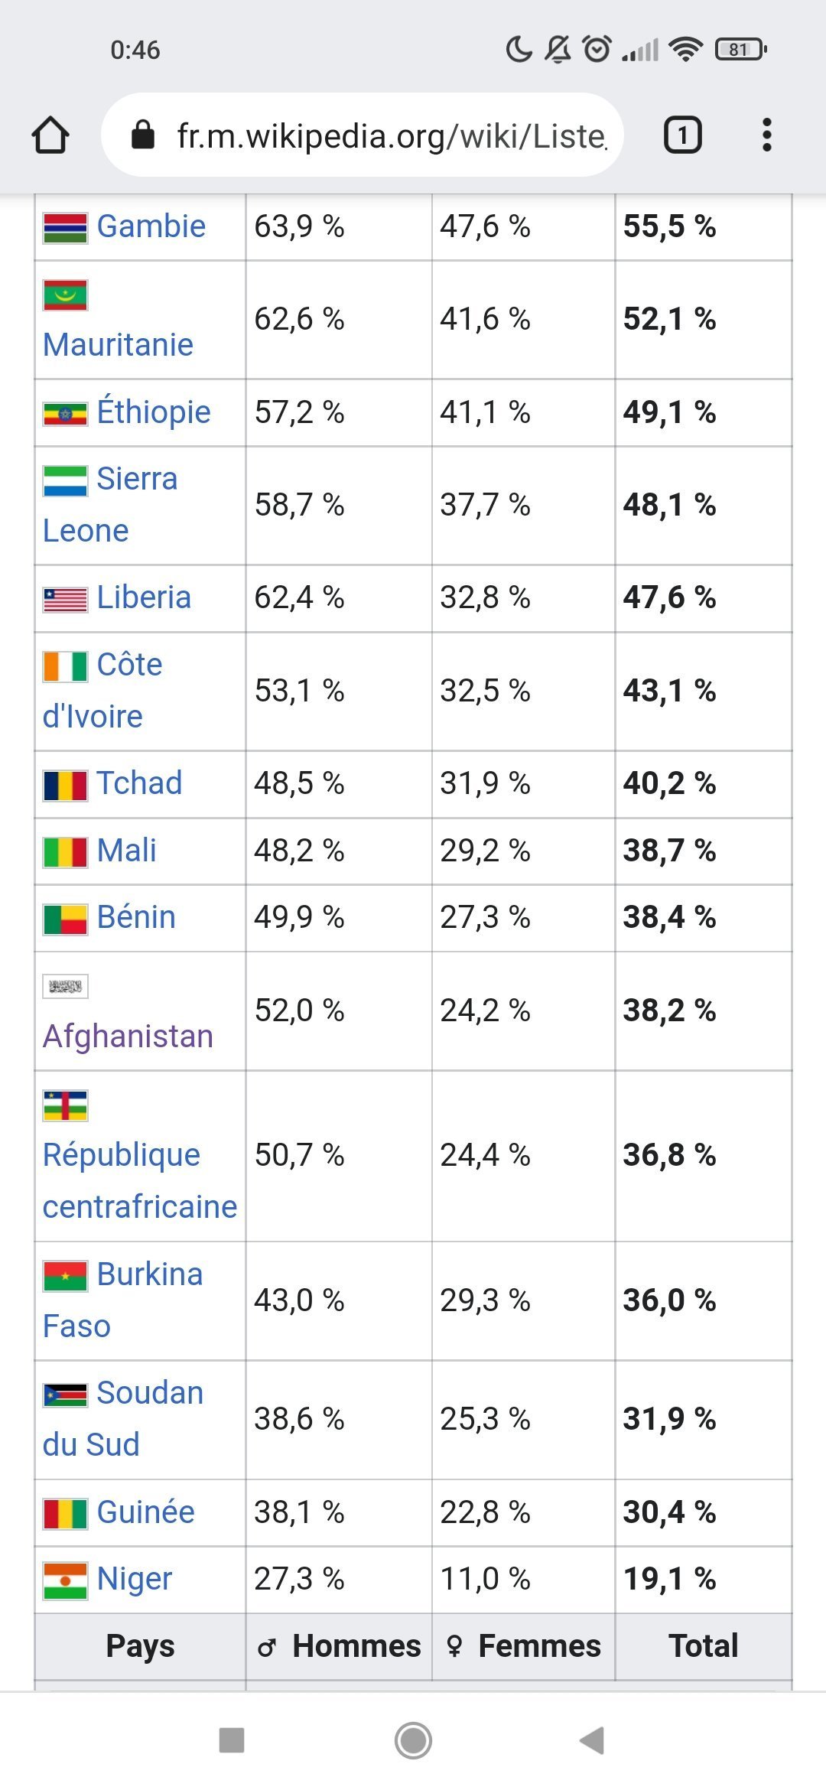Viewport: 826px width, 1790px height.
Task: Sort table by Hommes column header
Action: point(339,1646)
